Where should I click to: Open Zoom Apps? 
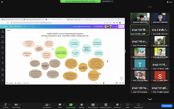coord(128,106)
